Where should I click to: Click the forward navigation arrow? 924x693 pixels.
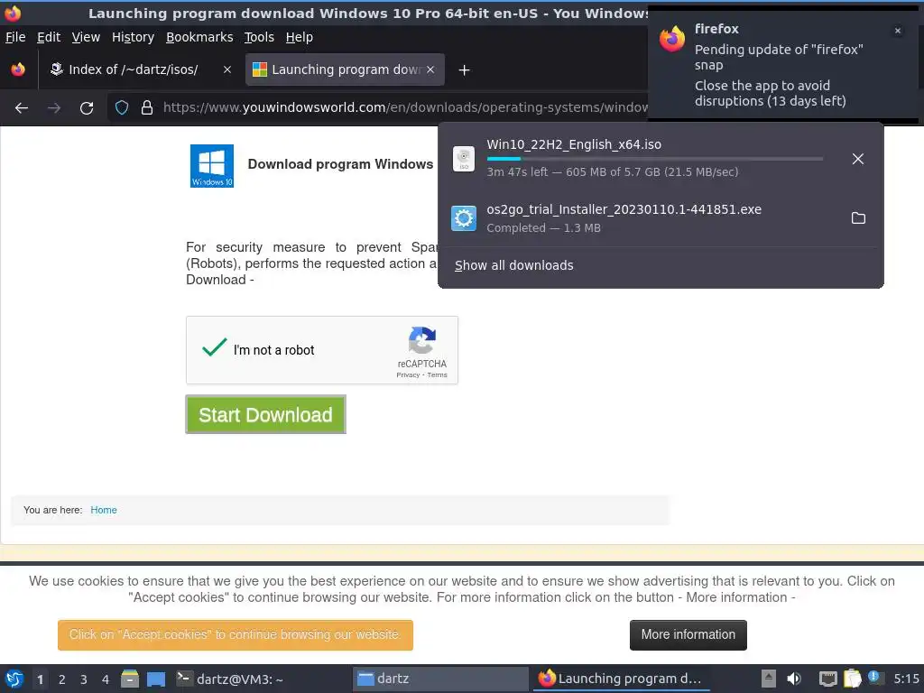(53, 108)
